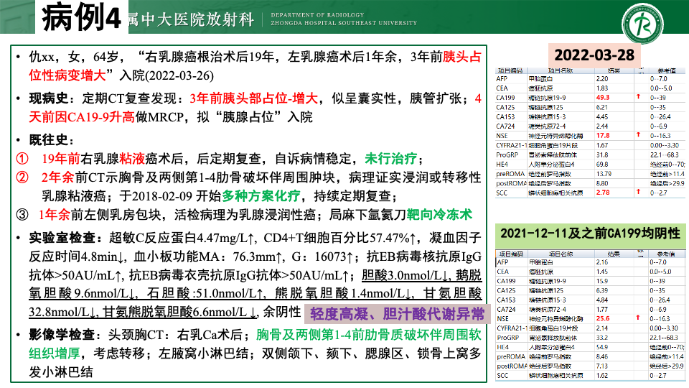Click the red SCC value 2.78
689x388 pixels.
tap(603, 193)
